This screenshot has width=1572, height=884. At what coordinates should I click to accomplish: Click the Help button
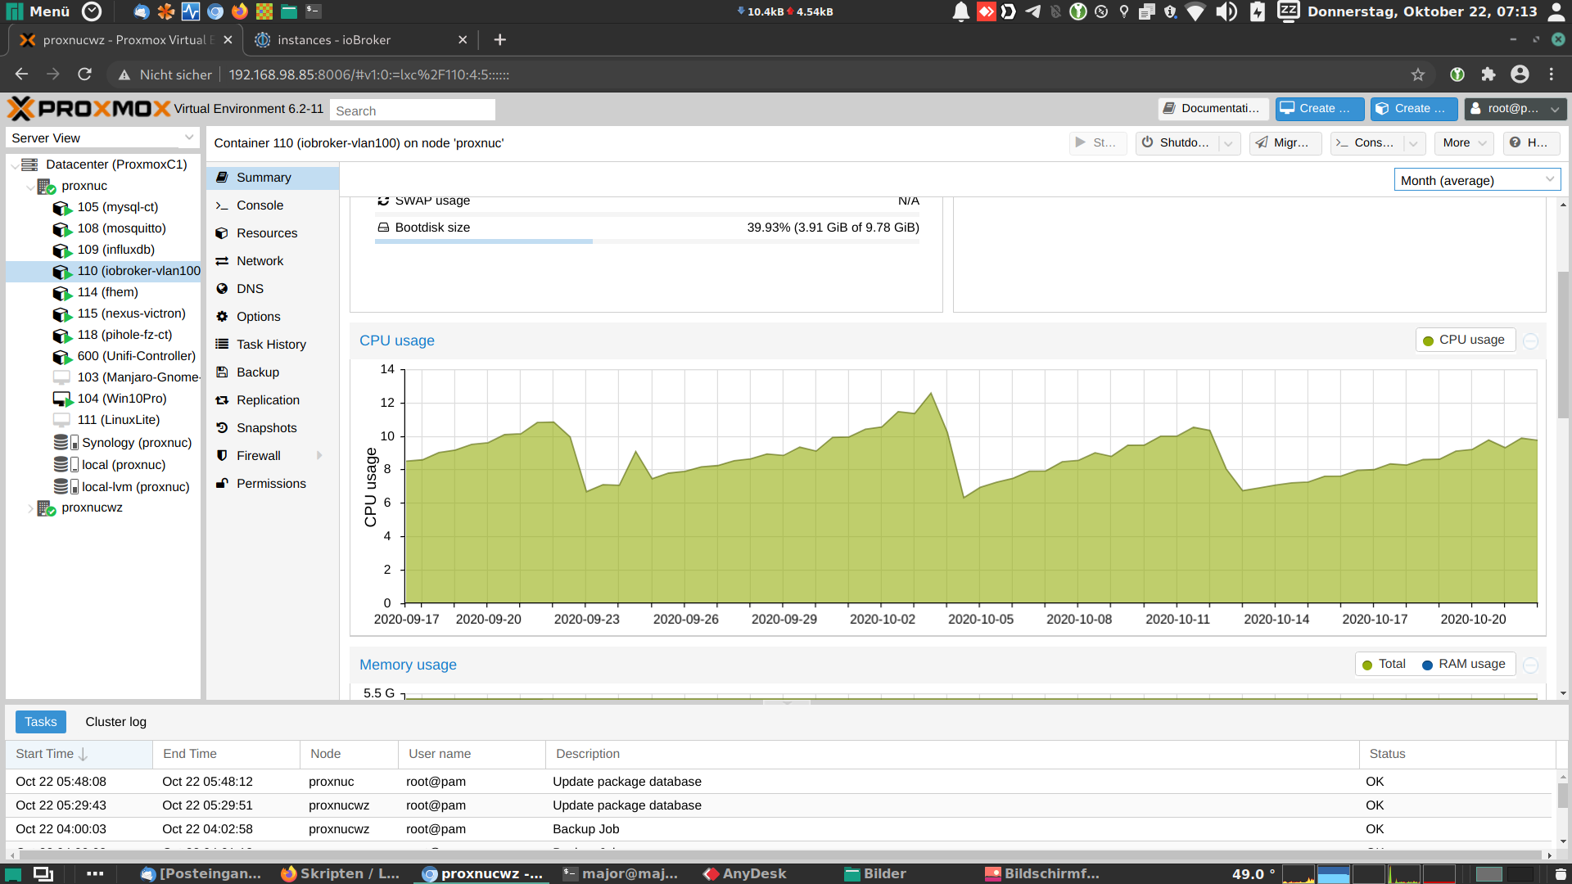[x=1530, y=143]
